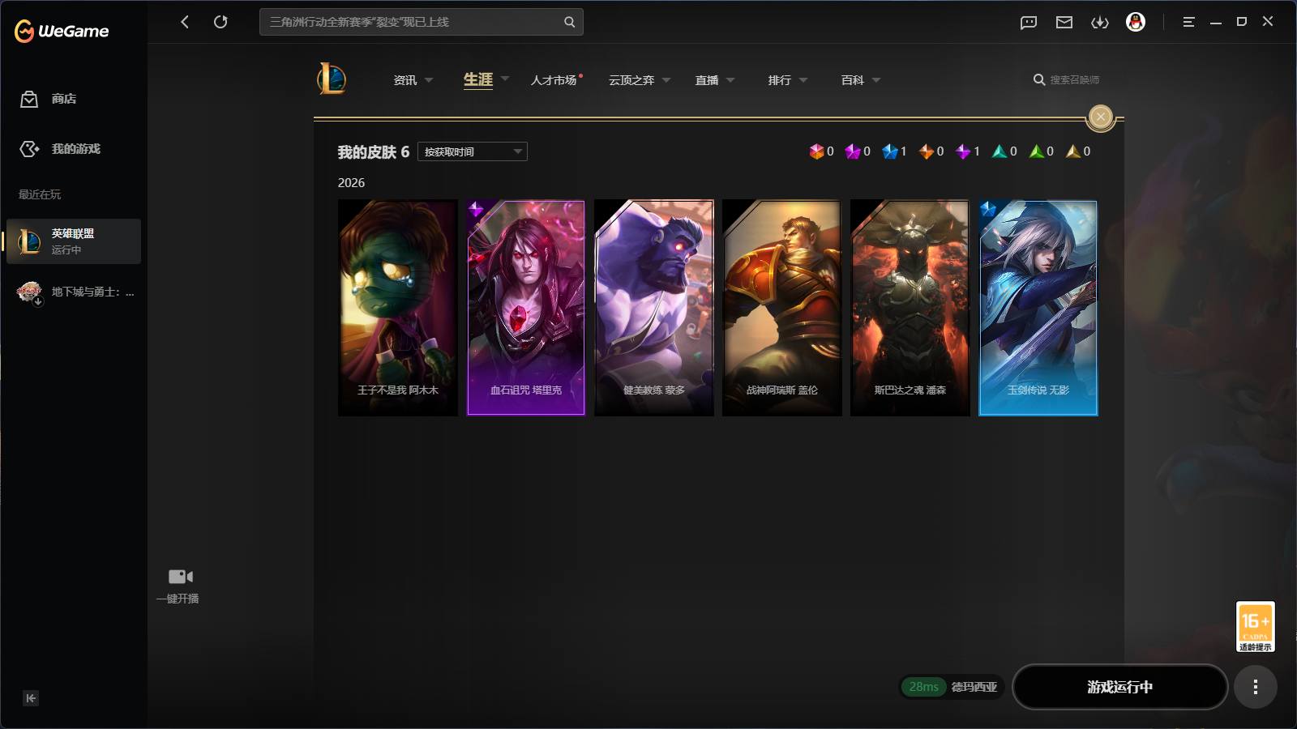The image size is (1297, 729).
Task: Open the 云顶之弈 tab
Action: tap(631, 80)
